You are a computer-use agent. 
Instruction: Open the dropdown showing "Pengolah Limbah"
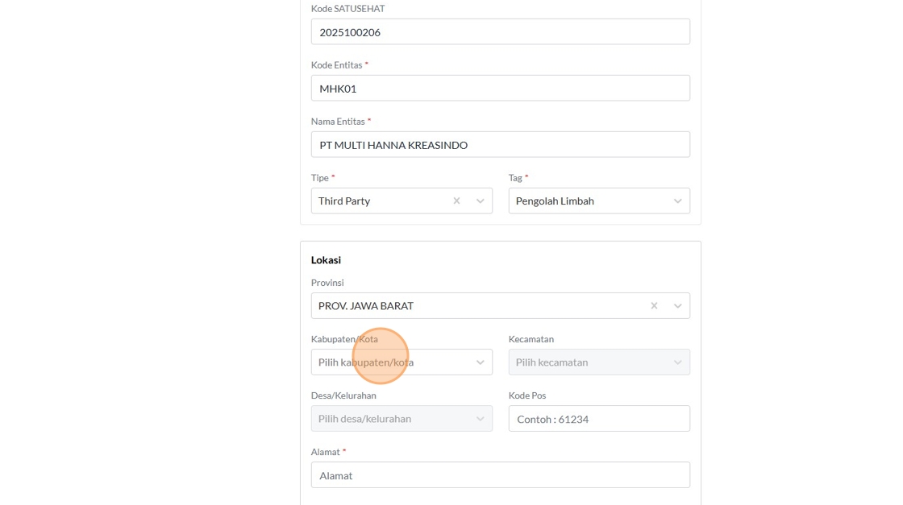coord(589,201)
